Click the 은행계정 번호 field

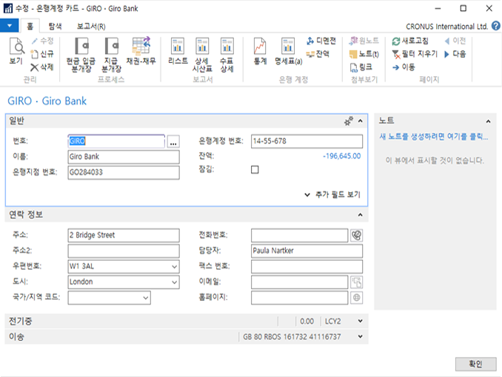pyautogui.click(x=307, y=141)
